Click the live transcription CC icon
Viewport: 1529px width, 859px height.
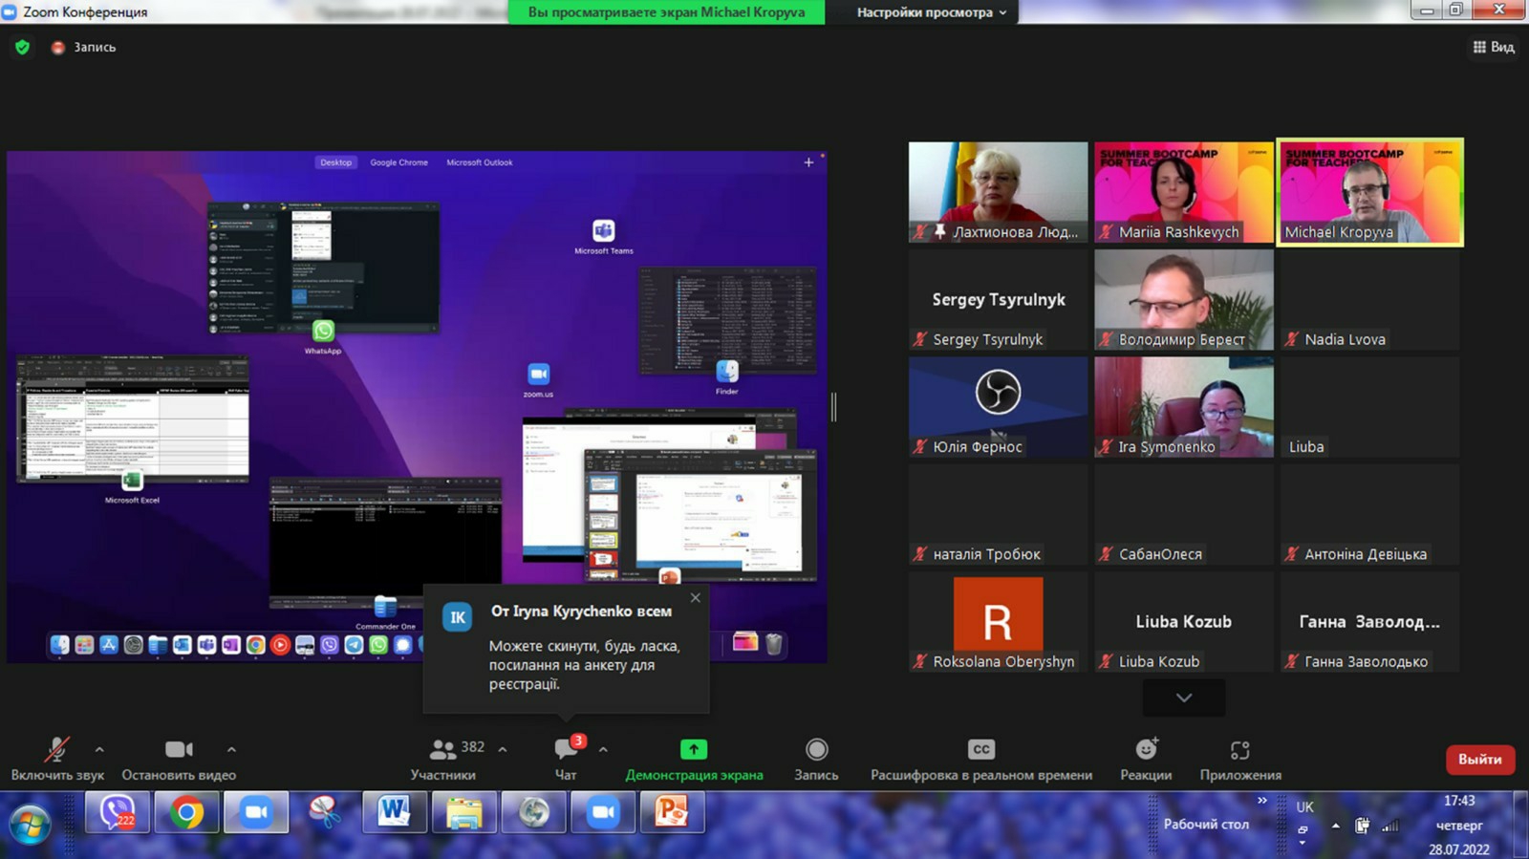[x=980, y=750]
